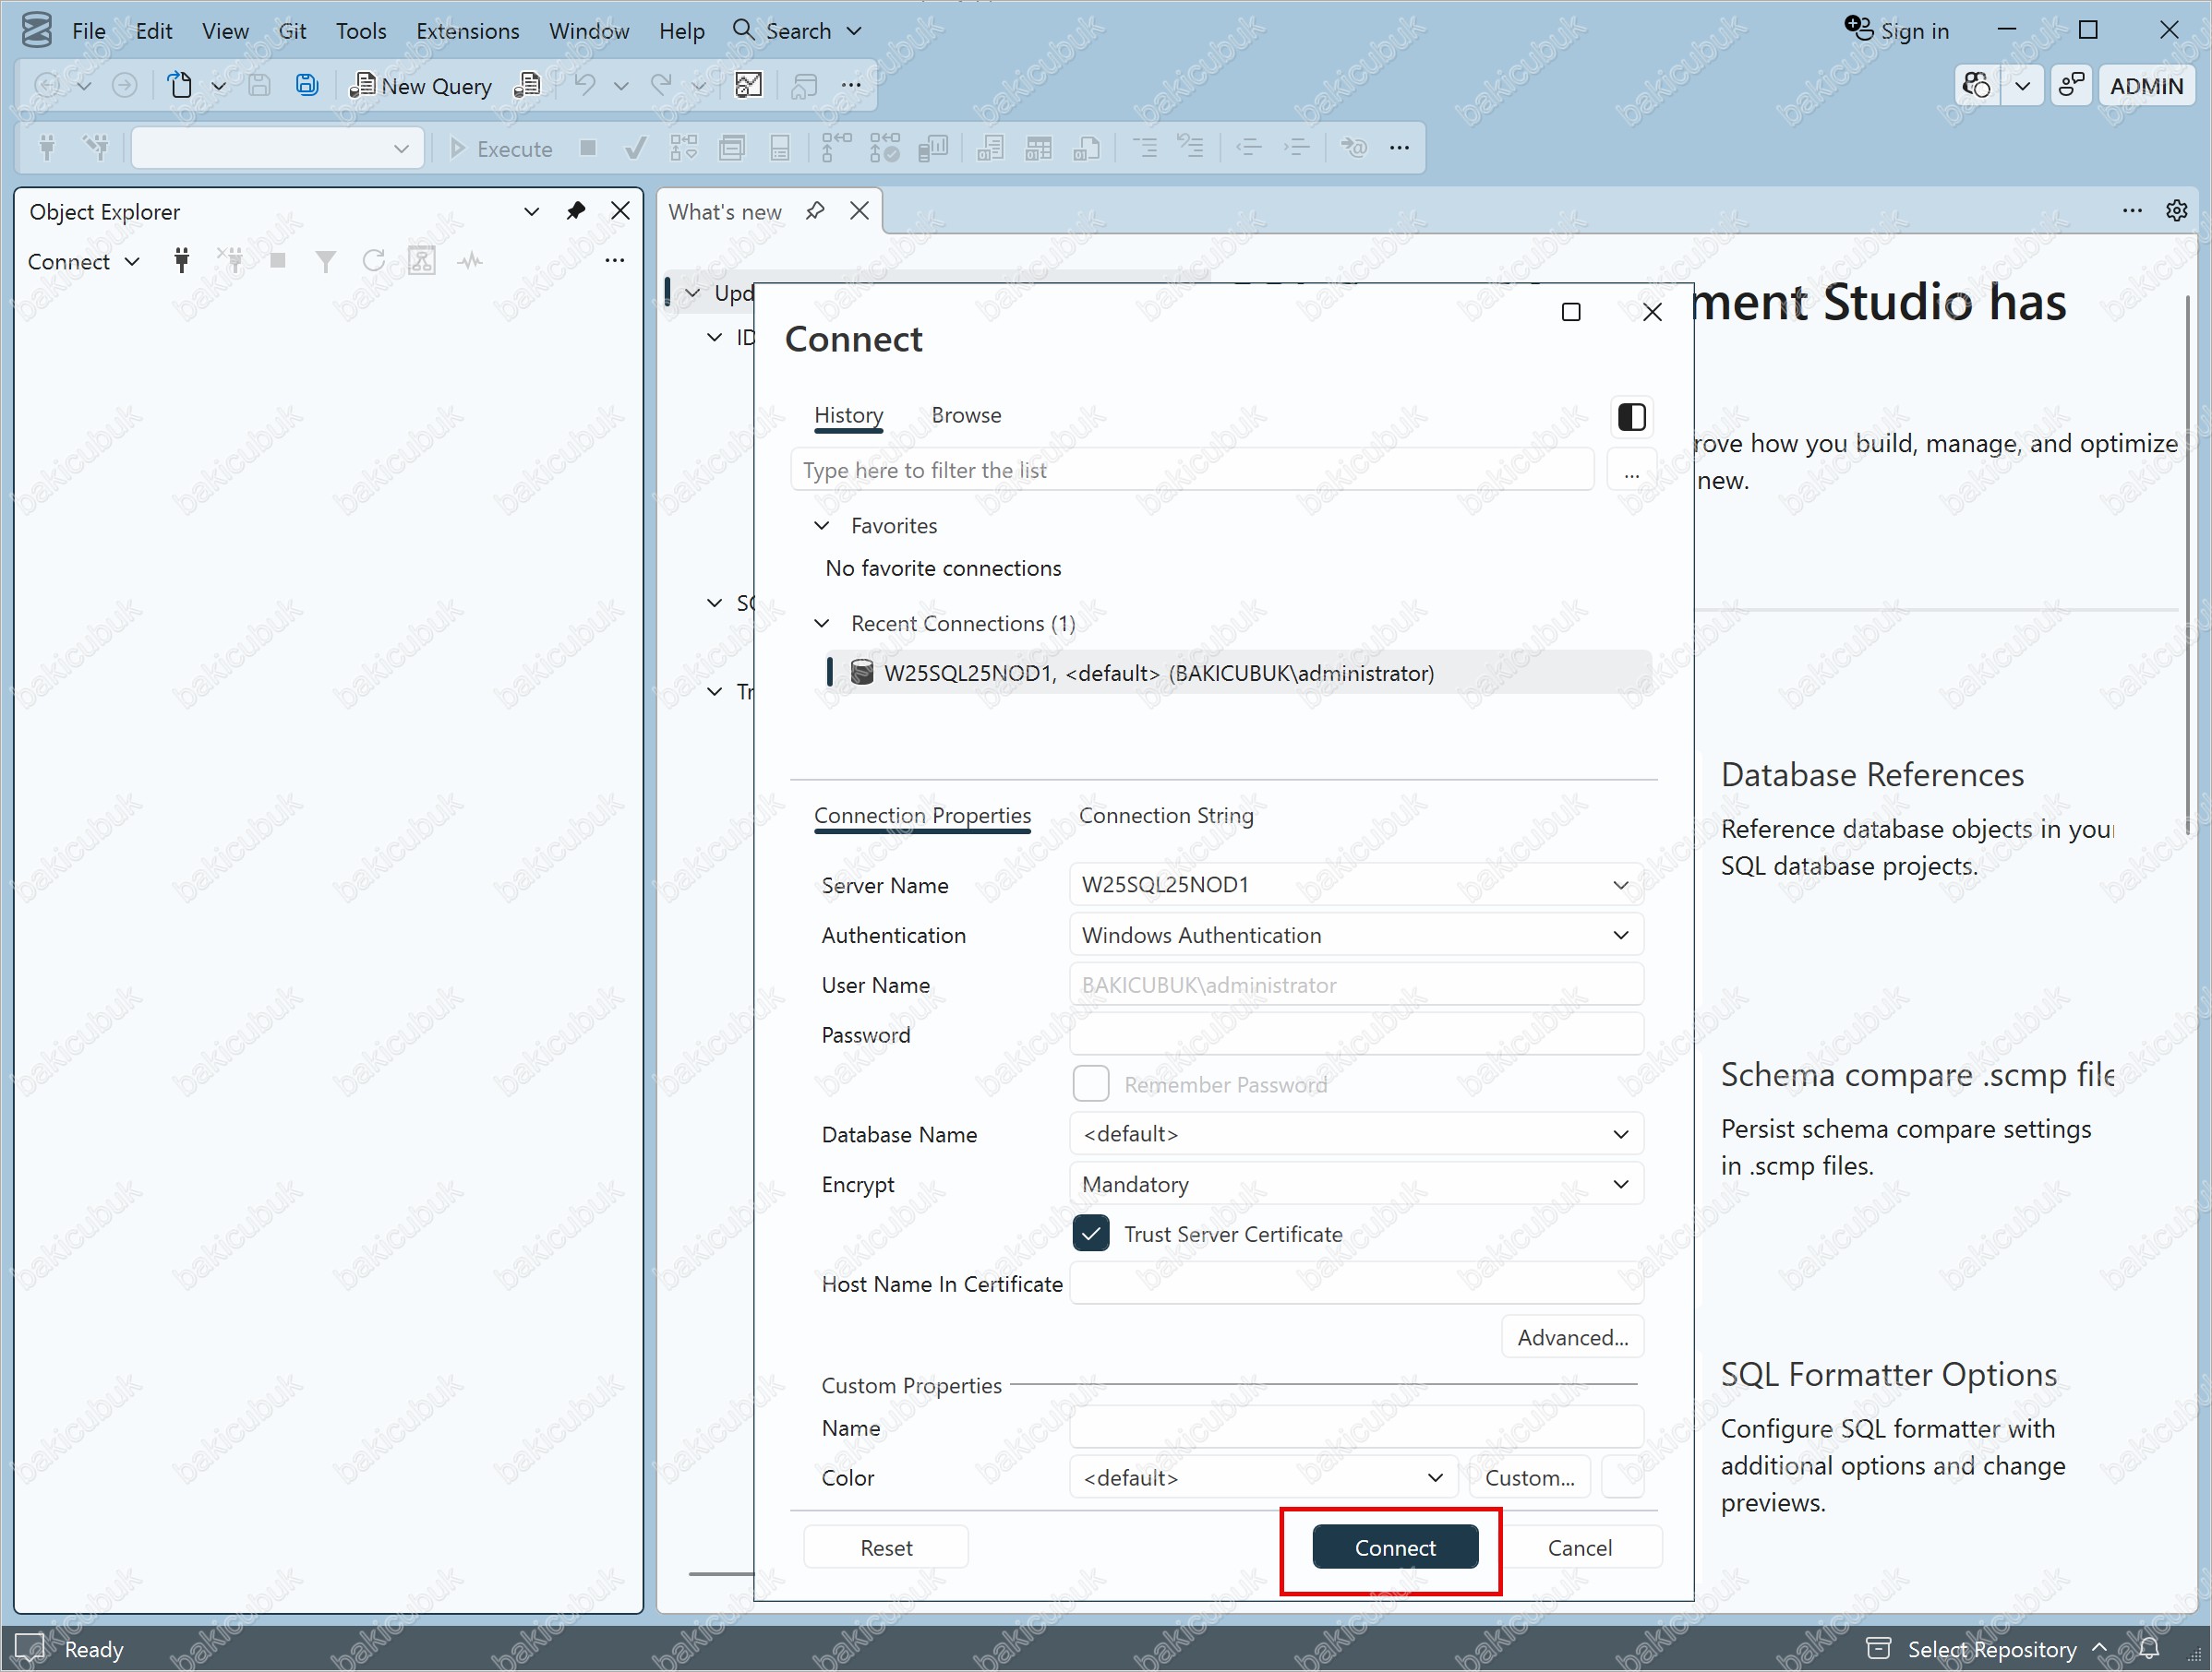The width and height of the screenshot is (2212, 1672).
Task: Click the Change Connection icon in the SQL editor toolbar
Action: (x=96, y=148)
